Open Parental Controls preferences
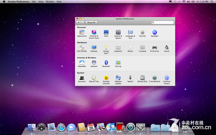 tap(106, 80)
